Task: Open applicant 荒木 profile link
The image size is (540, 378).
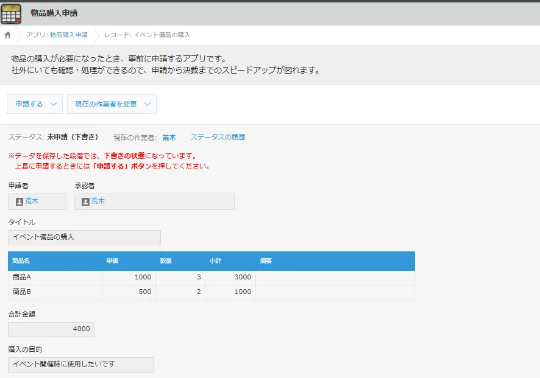Action: (x=32, y=201)
